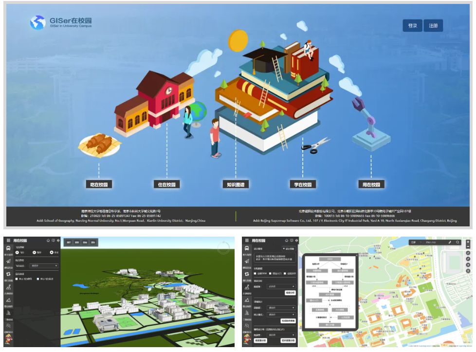The width and height of the screenshot is (476, 352).
Task: Open the flight route dropdown in 3D panel
Action: point(44,266)
